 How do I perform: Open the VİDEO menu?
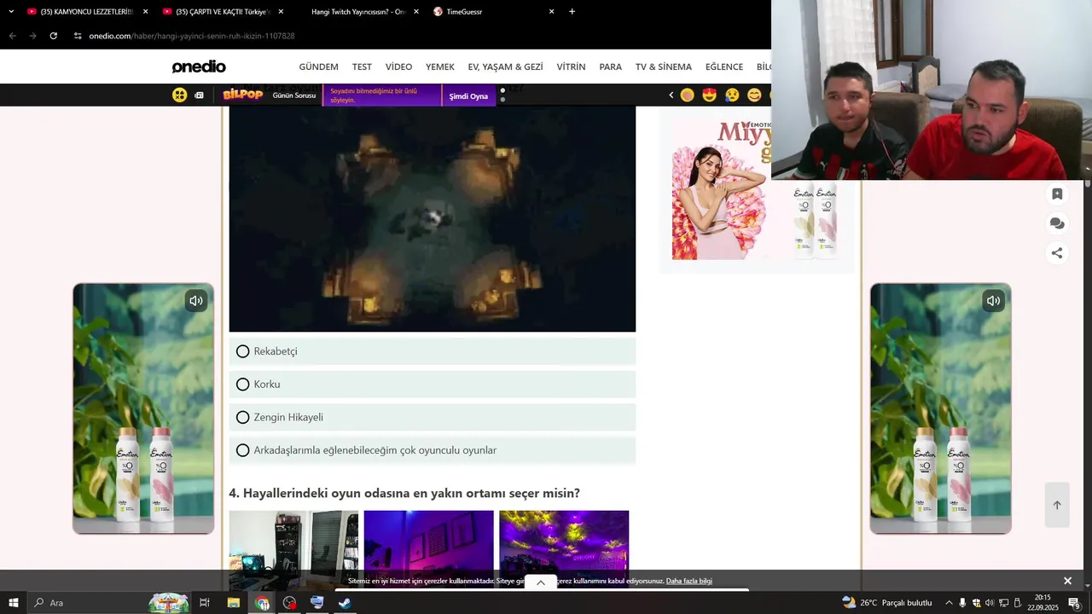(398, 67)
